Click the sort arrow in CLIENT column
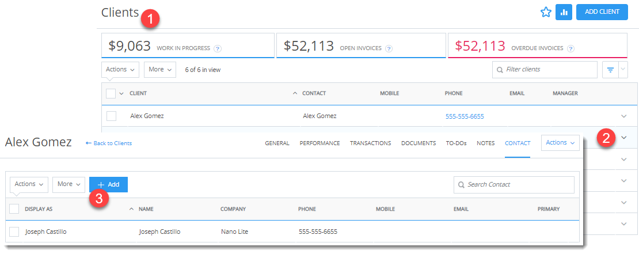Screen dimensions: 639x254 [x=295, y=93]
